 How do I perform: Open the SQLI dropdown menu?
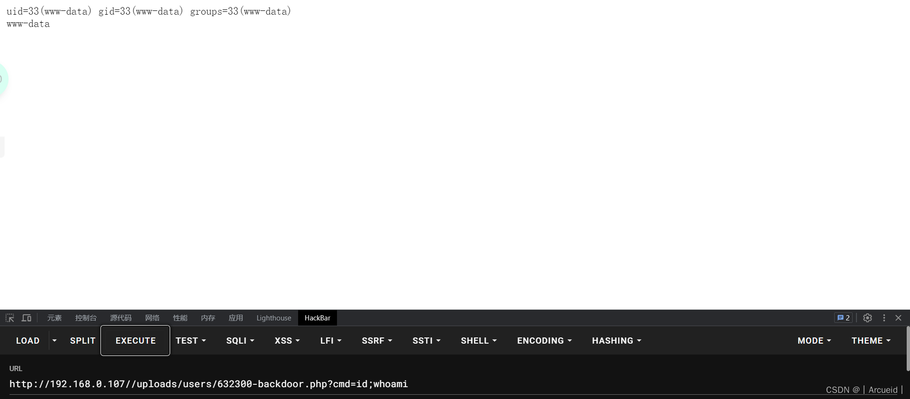point(240,341)
